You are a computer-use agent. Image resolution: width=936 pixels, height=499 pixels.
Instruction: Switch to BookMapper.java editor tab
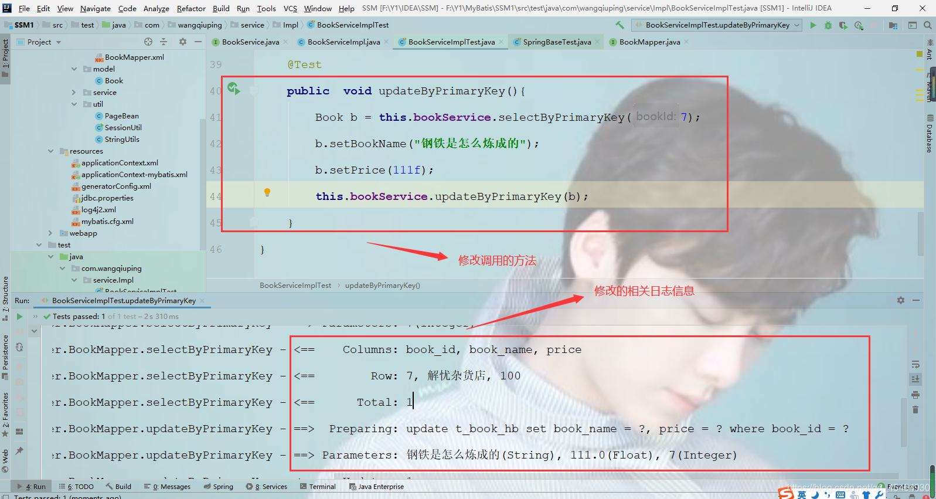tap(649, 42)
